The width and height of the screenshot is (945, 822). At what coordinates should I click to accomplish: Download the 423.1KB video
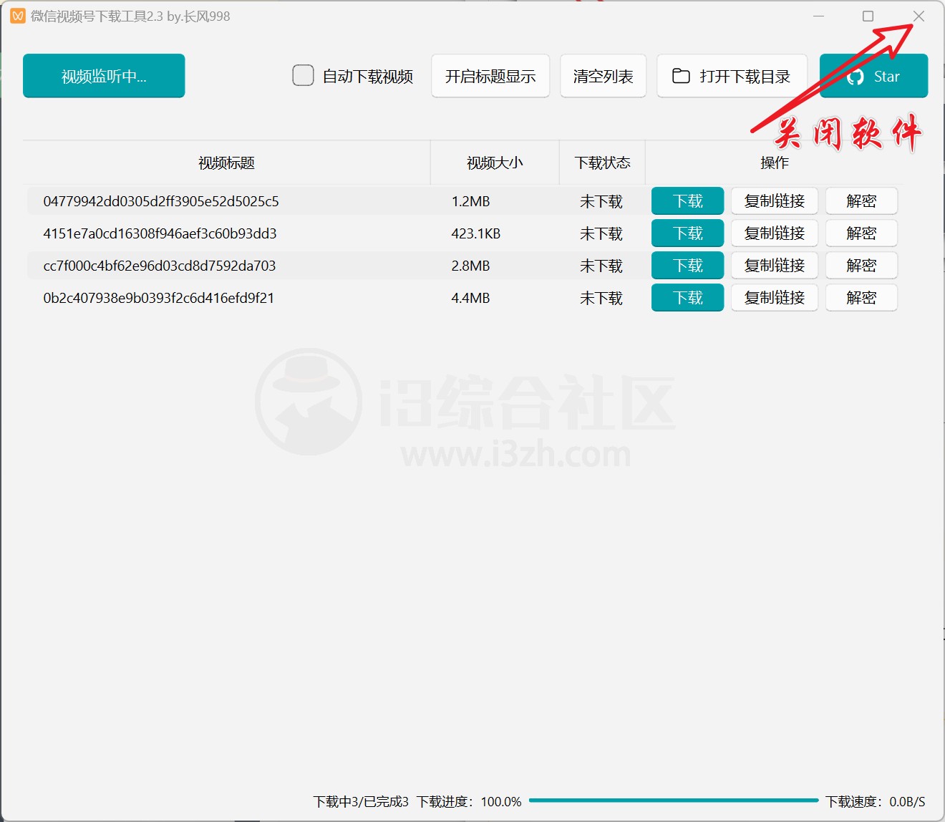(687, 233)
